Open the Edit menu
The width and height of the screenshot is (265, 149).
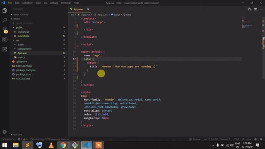tap(17, 3)
